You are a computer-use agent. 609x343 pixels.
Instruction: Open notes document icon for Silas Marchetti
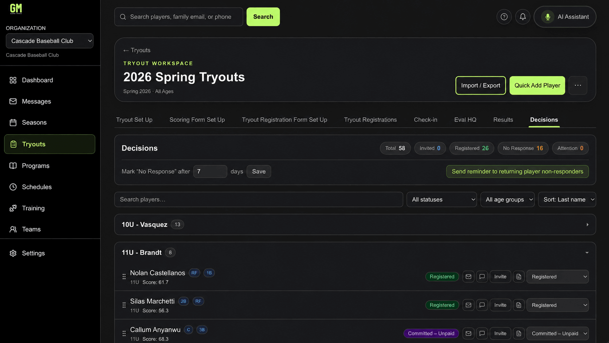(519, 305)
